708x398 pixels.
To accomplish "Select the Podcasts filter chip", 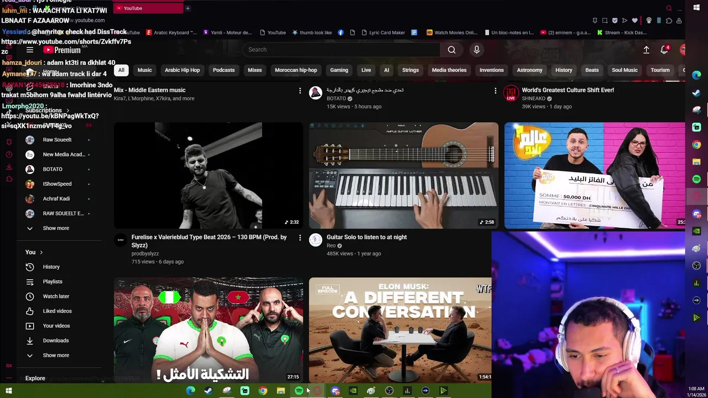I will pos(223,70).
